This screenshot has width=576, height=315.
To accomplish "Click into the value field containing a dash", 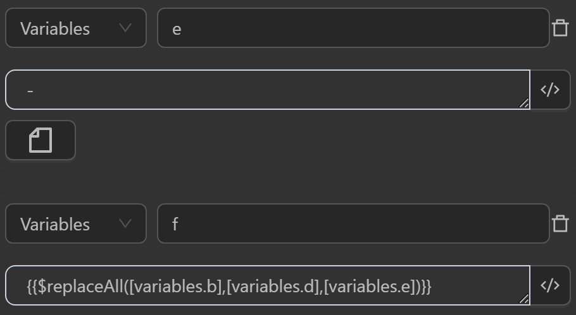I will (267, 90).
